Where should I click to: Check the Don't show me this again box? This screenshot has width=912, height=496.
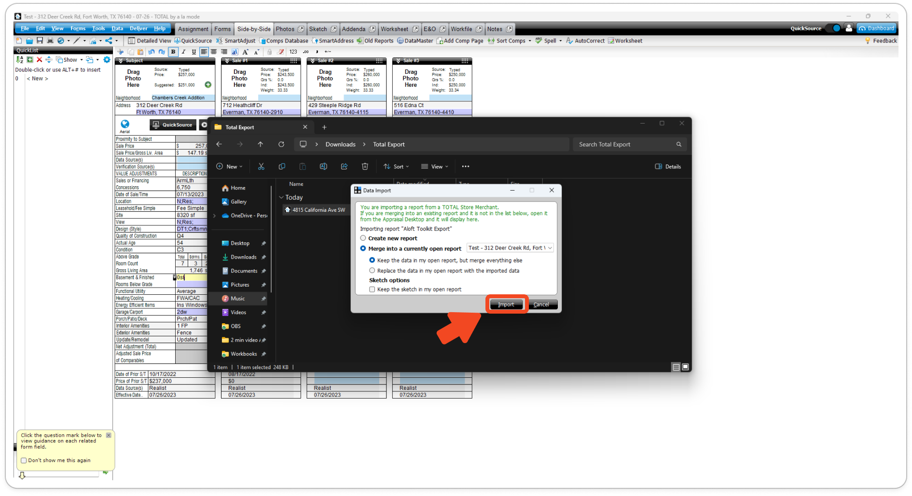pos(24,461)
